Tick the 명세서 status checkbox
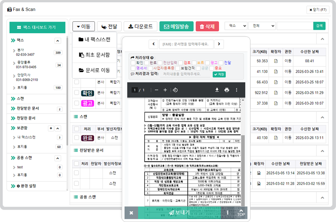Image resolution: width=336 pixels, height=222 pixels. coord(133,68)
